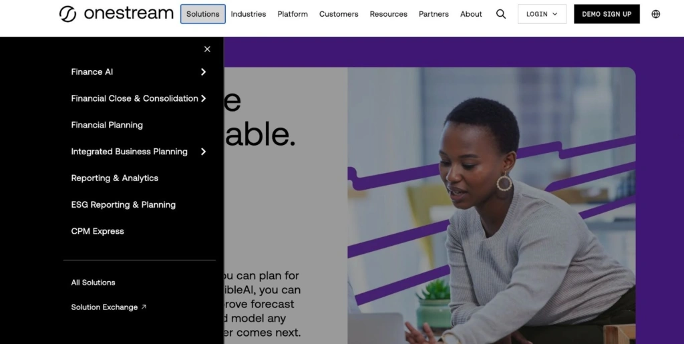Click the globe language selector icon
The height and width of the screenshot is (344, 684).
pyautogui.click(x=655, y=14)
